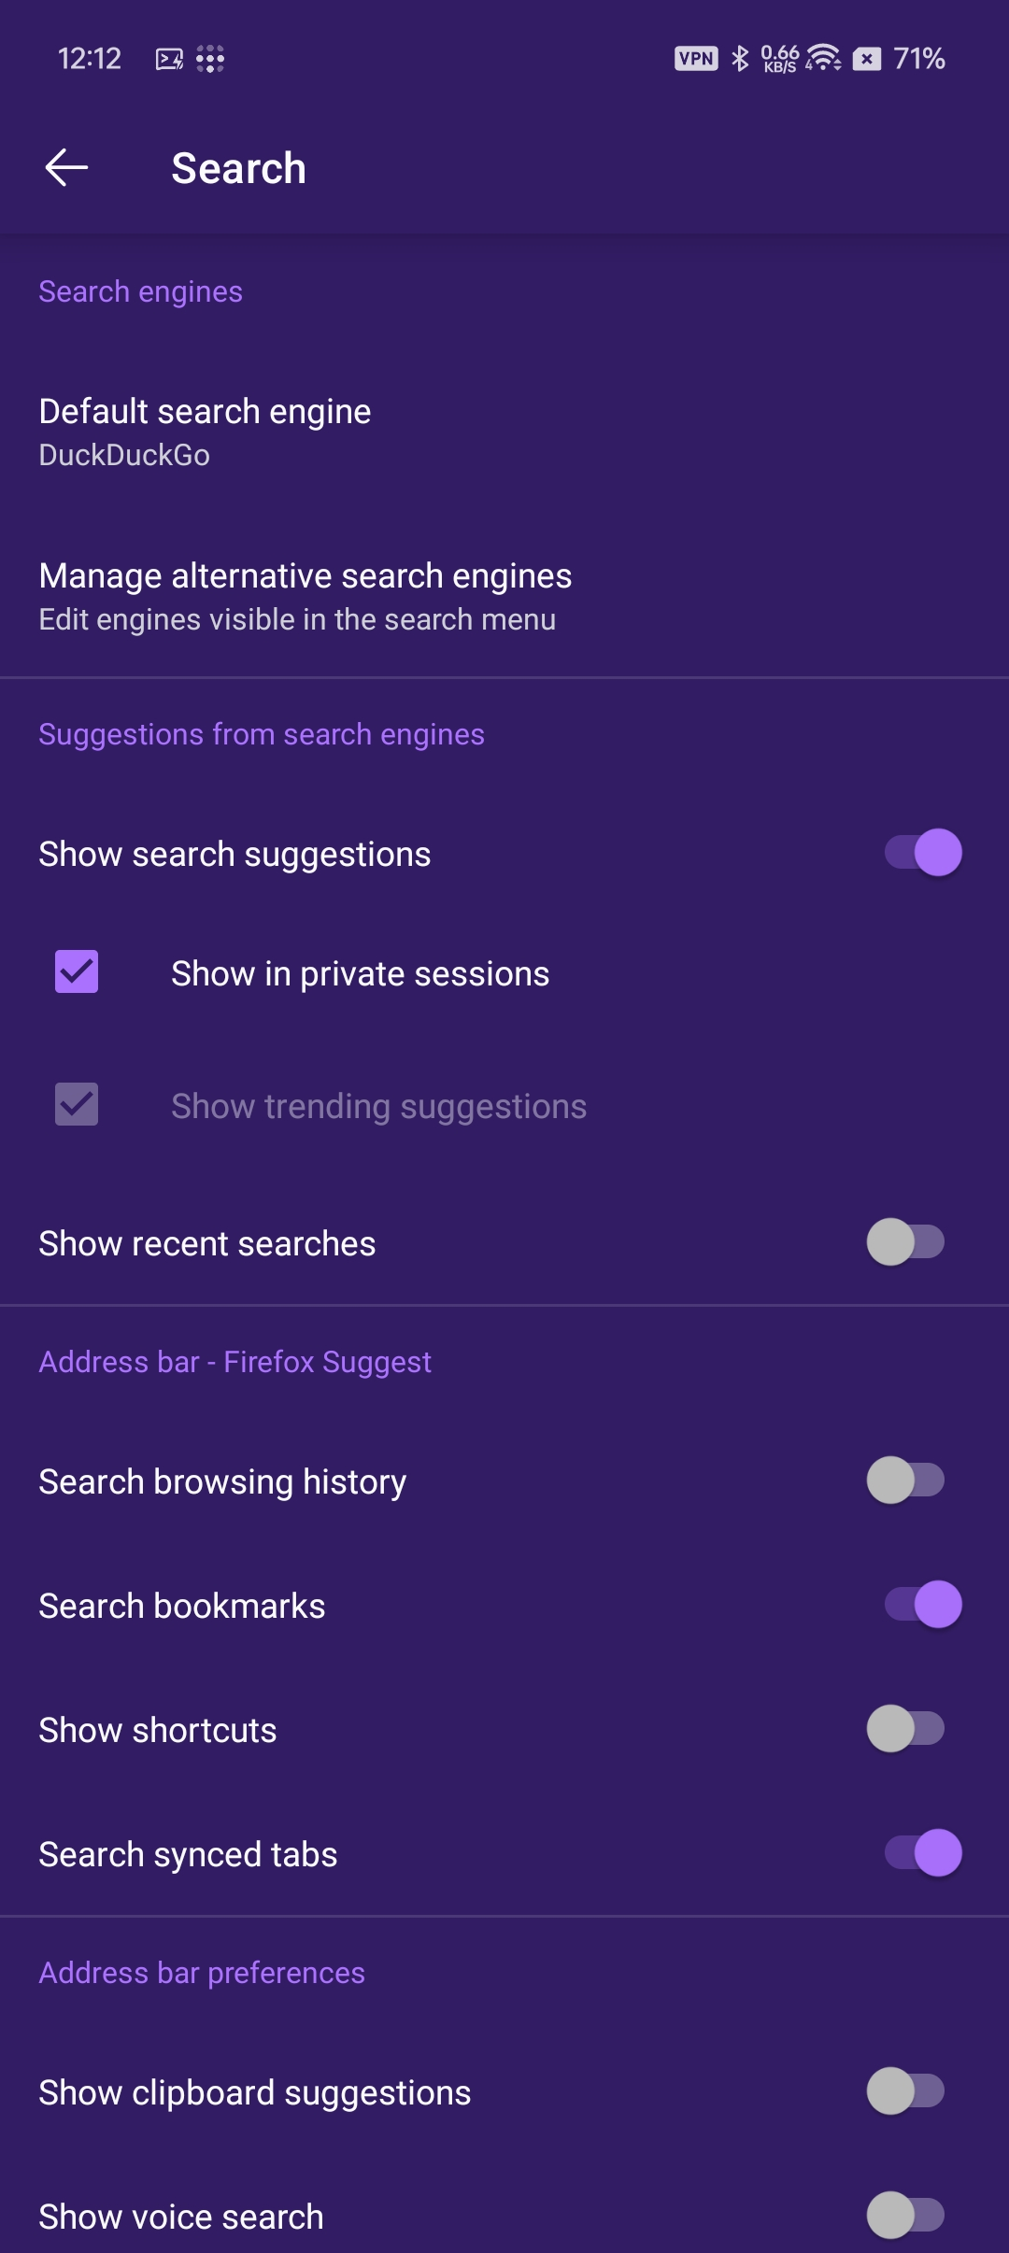
Task: Tap the screenshot notification icon
Action: (169, 59)
